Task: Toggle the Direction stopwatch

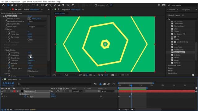Action: 9,60
